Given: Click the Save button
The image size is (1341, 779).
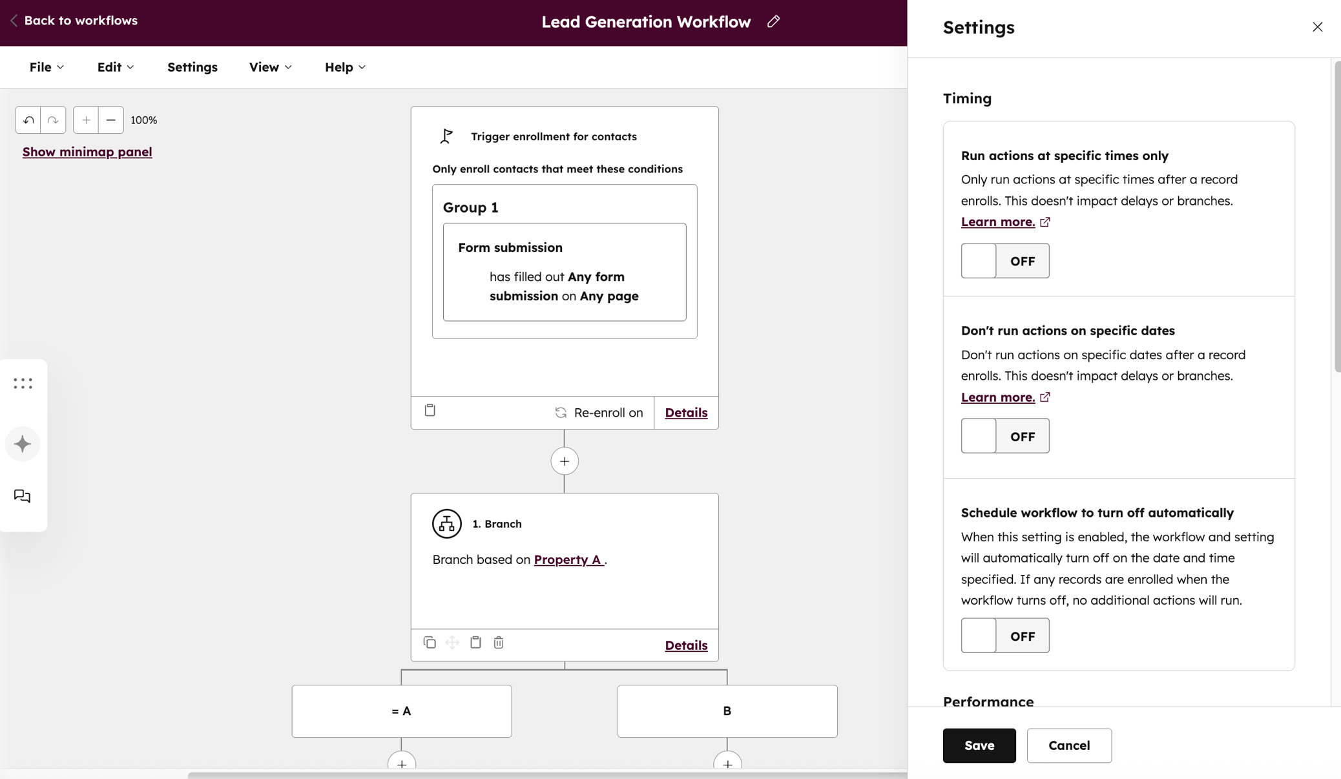Looking at the screenshot, I should click(x=979, y=745).
